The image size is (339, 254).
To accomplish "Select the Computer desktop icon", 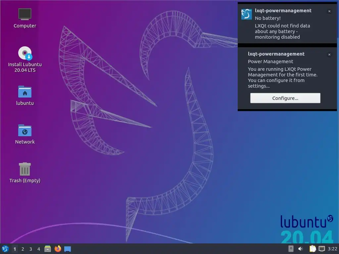I will point(25,18).
